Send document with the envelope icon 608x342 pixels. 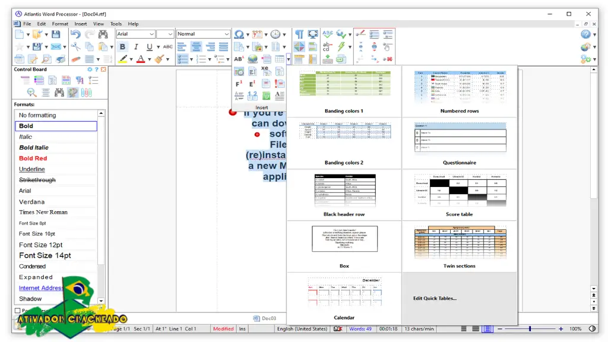56,47
